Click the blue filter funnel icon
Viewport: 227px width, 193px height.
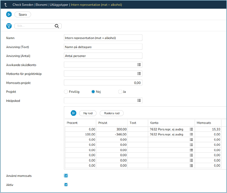click(9, 26)
